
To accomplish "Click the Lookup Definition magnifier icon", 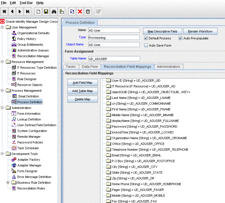I will 14,119.
